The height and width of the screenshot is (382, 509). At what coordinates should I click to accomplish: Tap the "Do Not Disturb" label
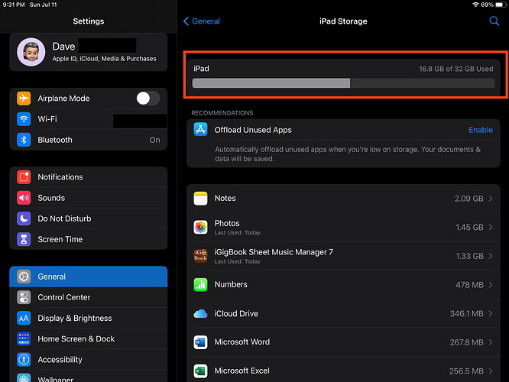pos(64,219)
